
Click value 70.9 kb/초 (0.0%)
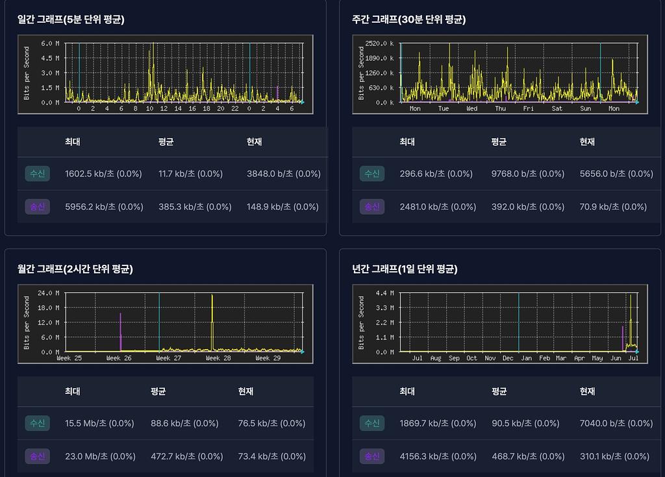[613, 207]
